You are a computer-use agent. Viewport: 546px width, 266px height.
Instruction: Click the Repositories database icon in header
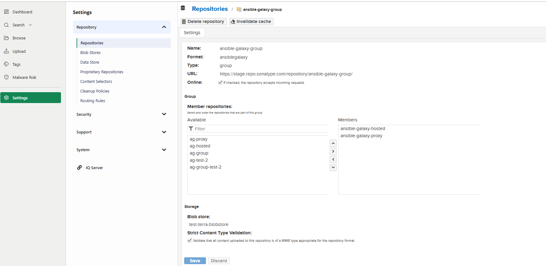183,8
